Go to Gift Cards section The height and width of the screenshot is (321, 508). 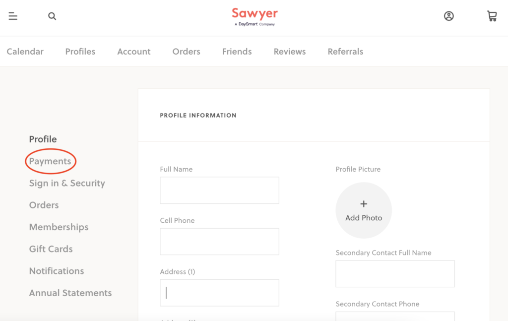[x=51, y=249]
